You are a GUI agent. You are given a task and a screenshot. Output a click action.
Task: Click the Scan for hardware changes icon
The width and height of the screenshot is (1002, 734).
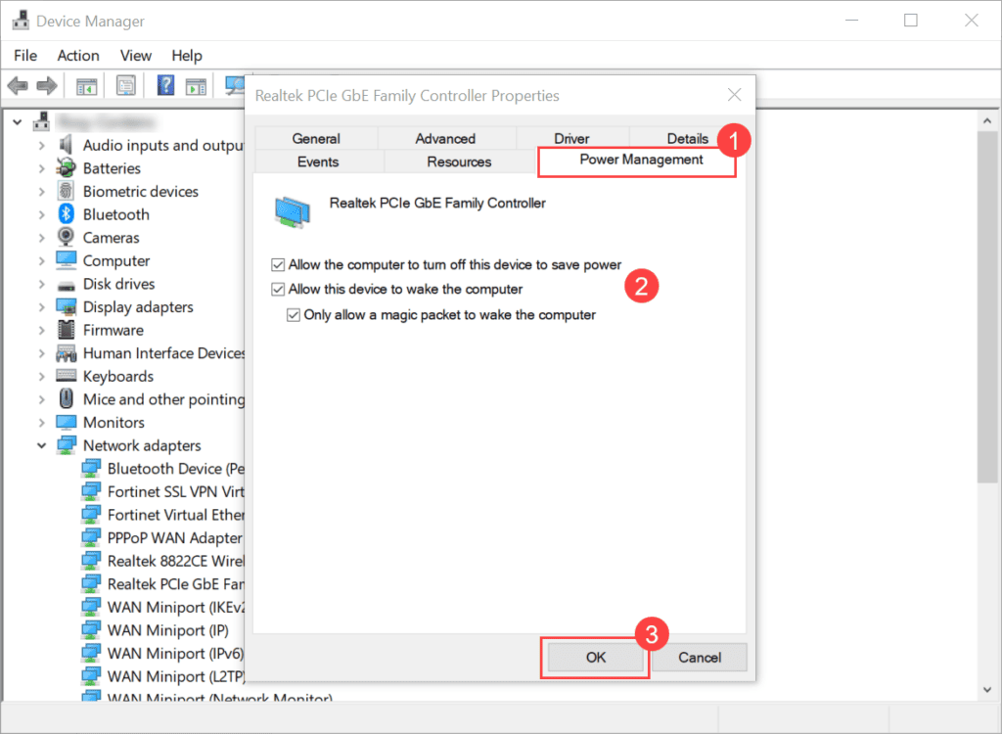tap(234, 85)
